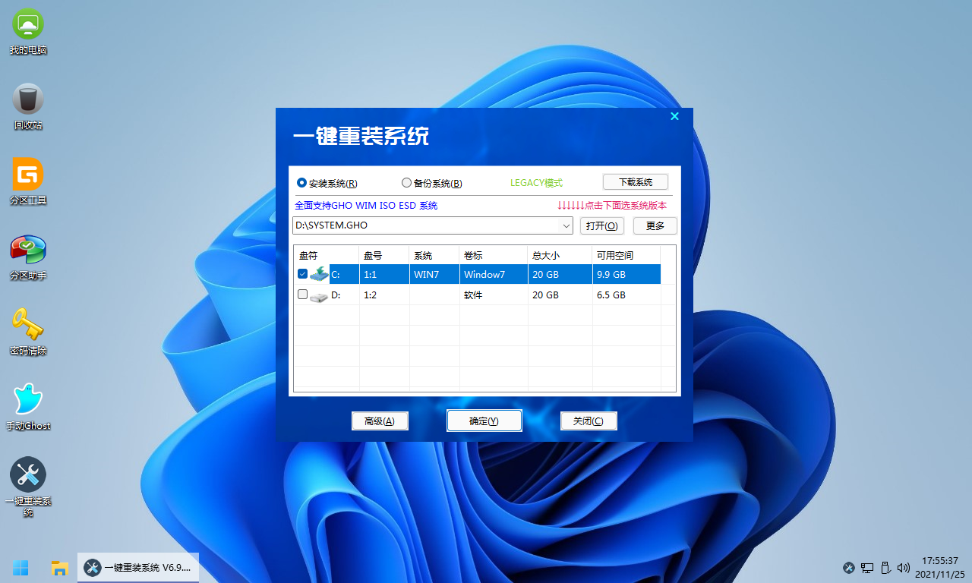Open the 我的电脑 desktop icon
The height and width of the screenshot is (583, 972).
point(28,33)
